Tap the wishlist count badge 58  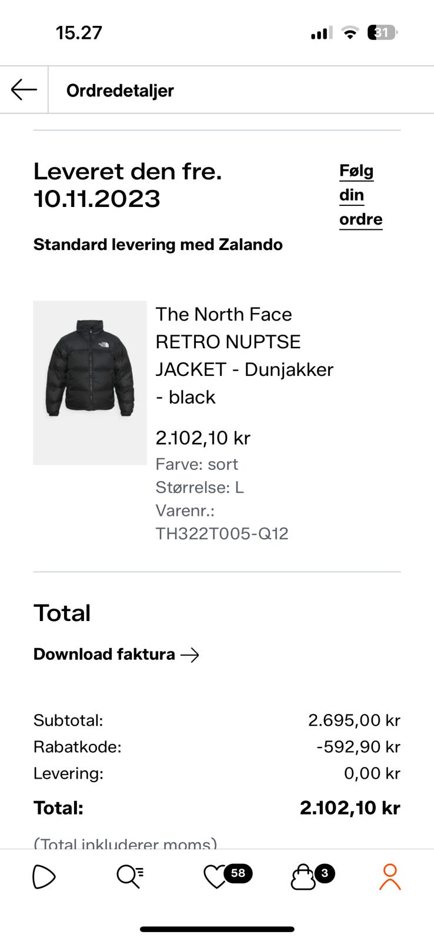238,873
